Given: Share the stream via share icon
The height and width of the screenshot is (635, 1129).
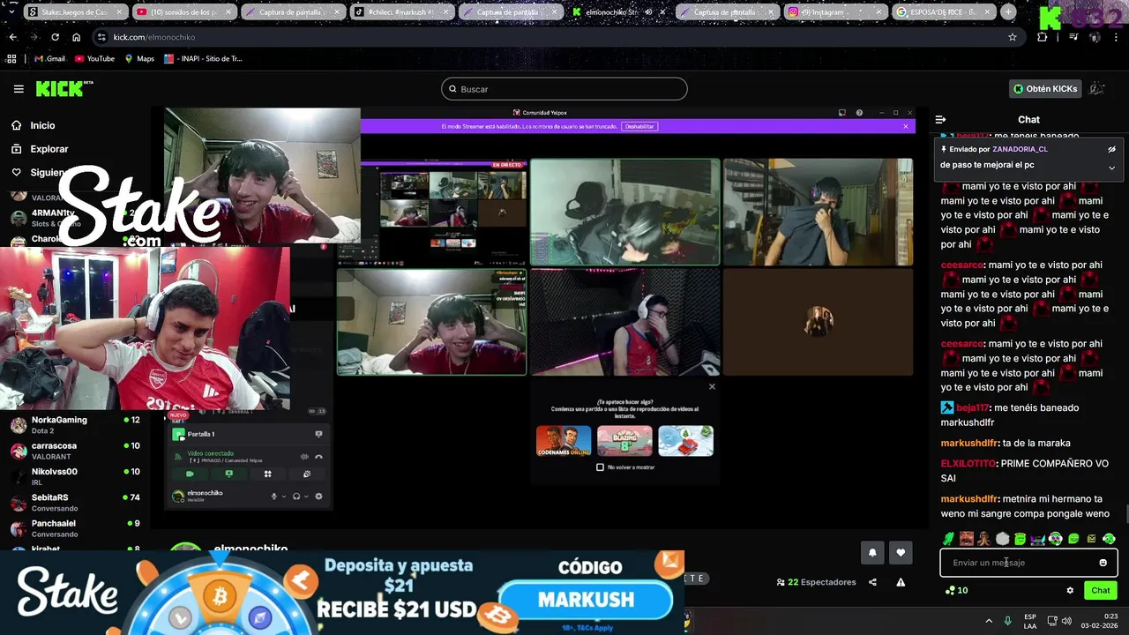Looking at the screenshot, I should pos(872,582).
